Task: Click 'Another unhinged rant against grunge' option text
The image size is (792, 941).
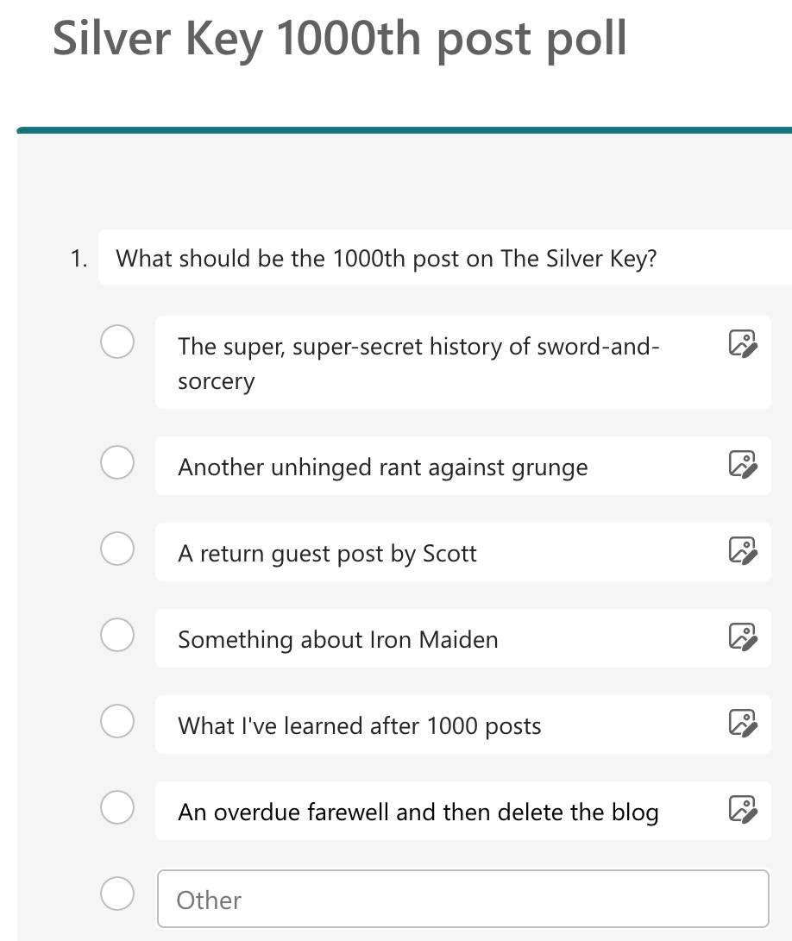Action: pos(383,467)
